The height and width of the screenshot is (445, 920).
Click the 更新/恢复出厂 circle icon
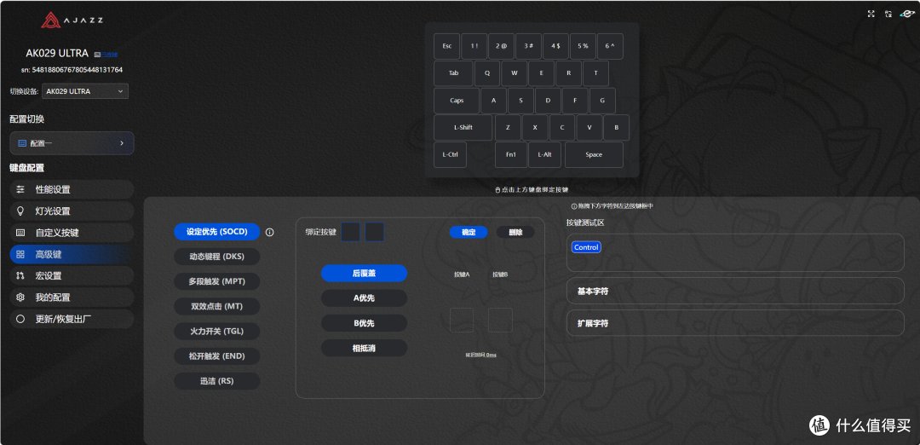click(x=20, y=319)
